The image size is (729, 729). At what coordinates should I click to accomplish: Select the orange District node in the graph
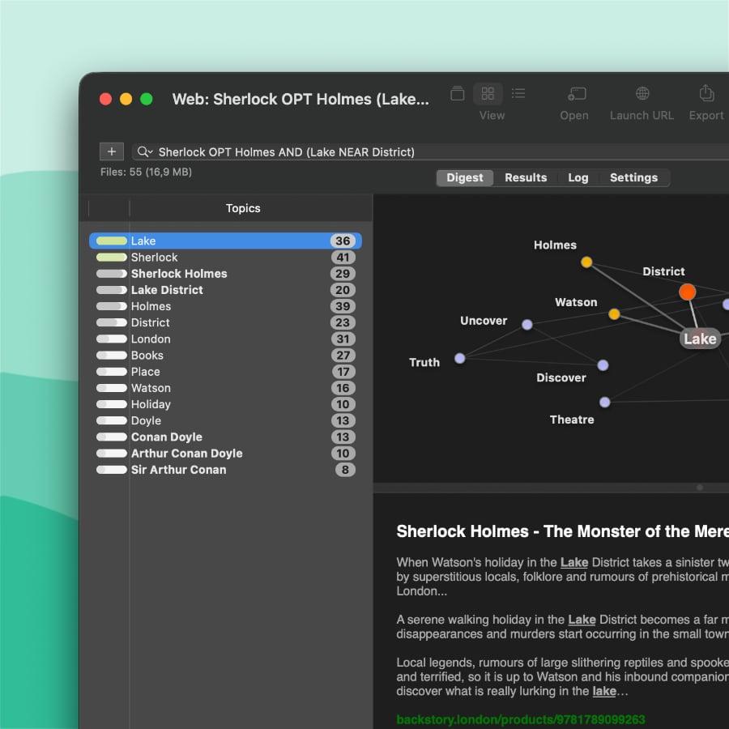[687, 292]
